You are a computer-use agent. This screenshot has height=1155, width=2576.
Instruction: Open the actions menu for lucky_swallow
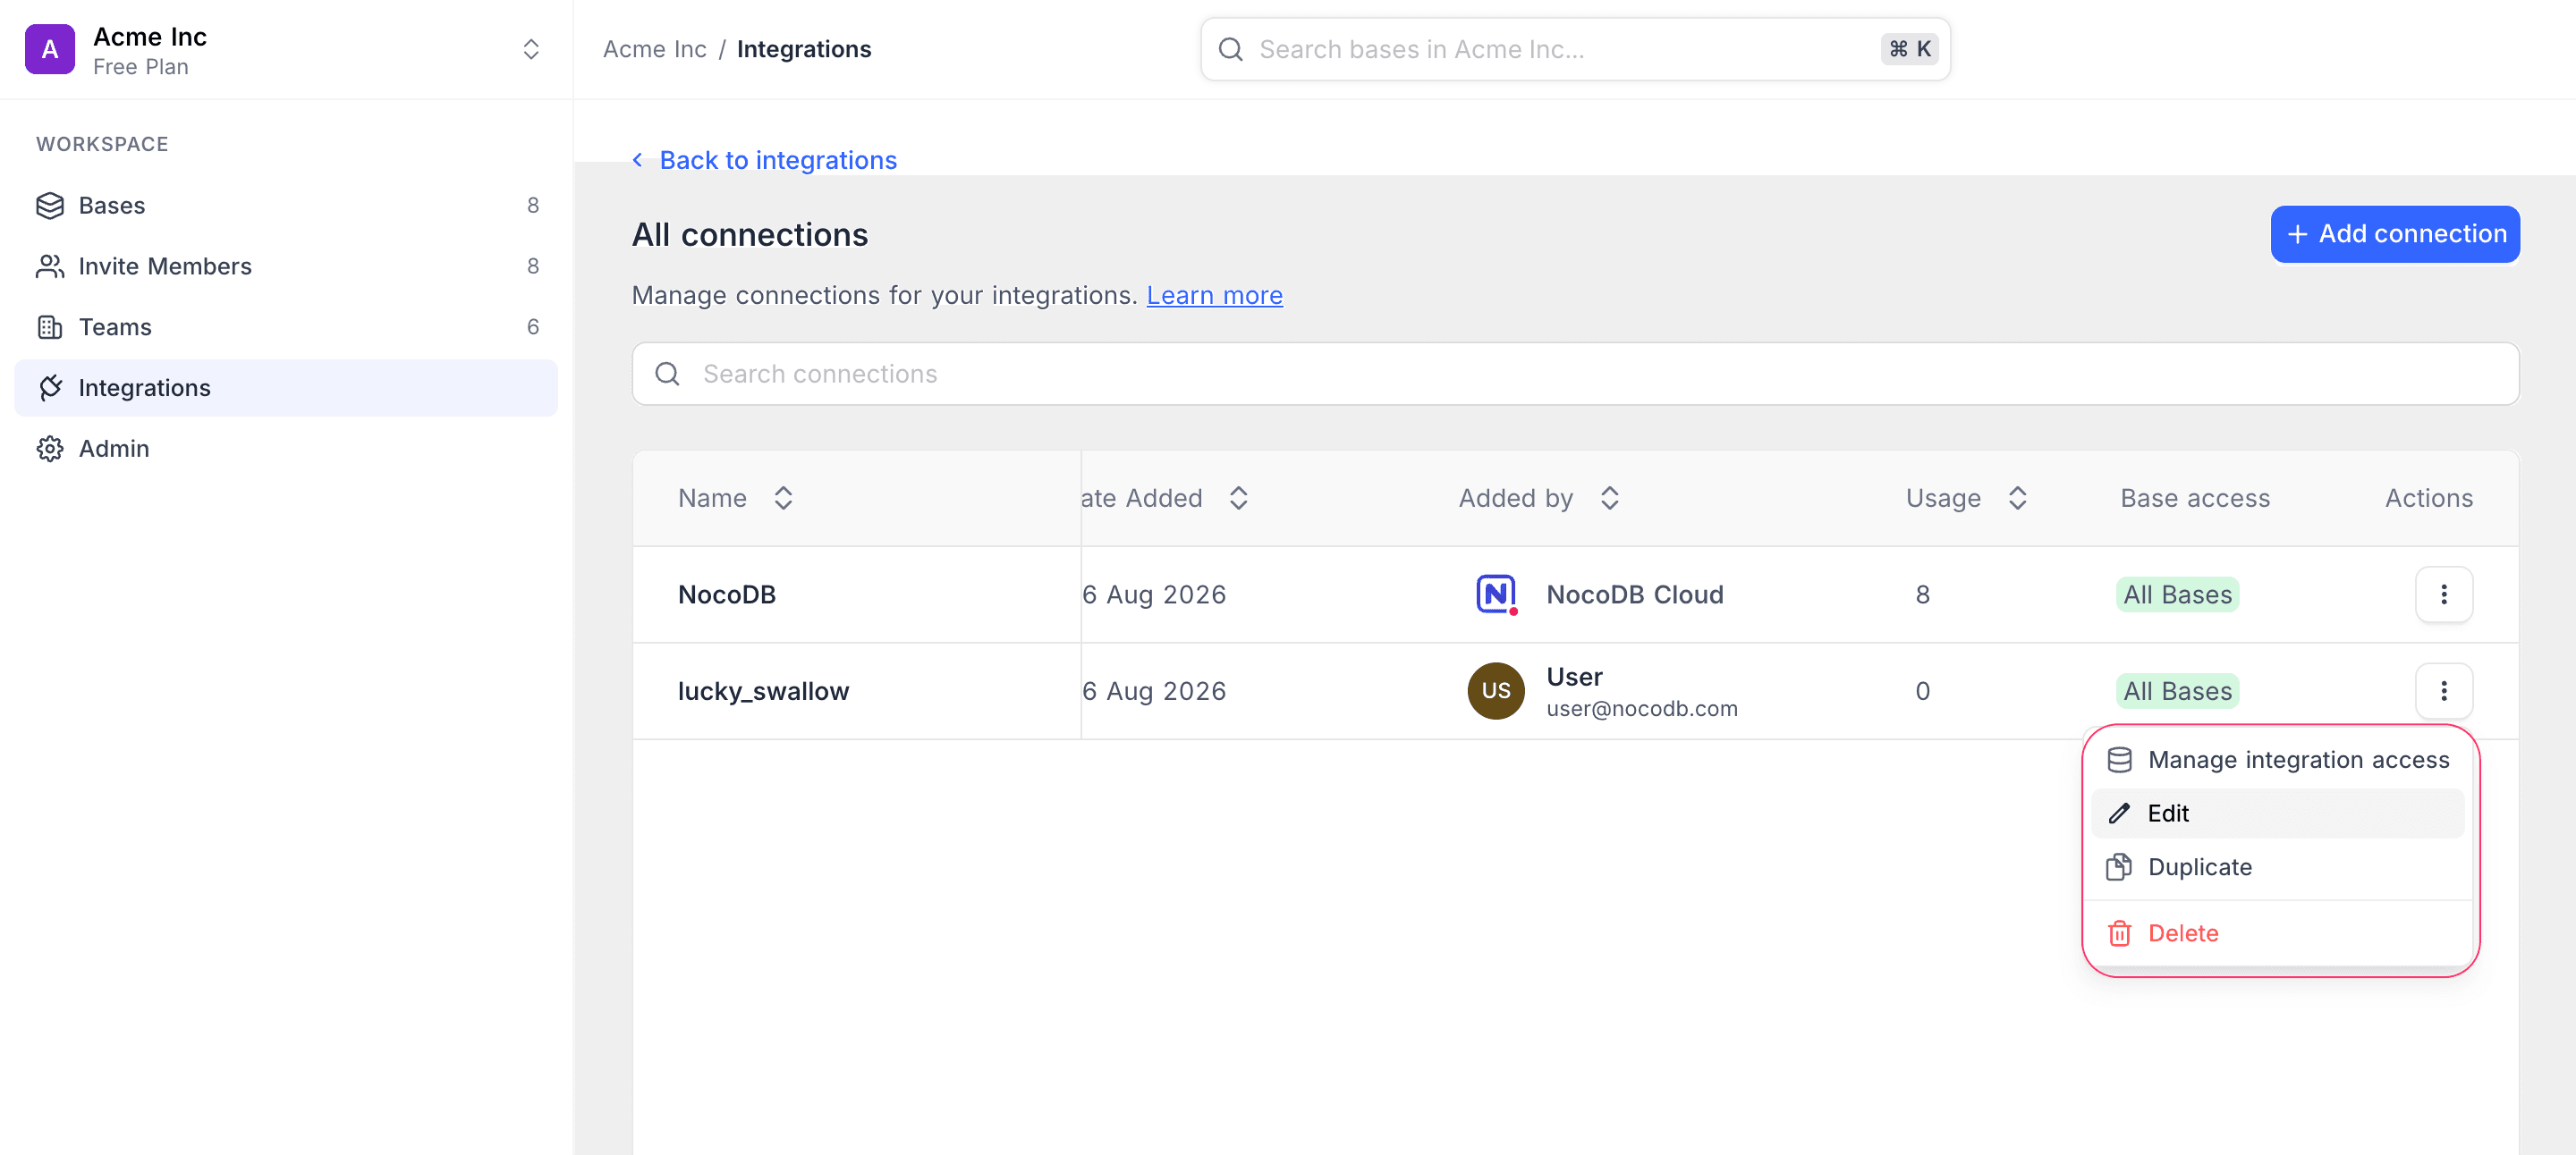(2444, 691)
